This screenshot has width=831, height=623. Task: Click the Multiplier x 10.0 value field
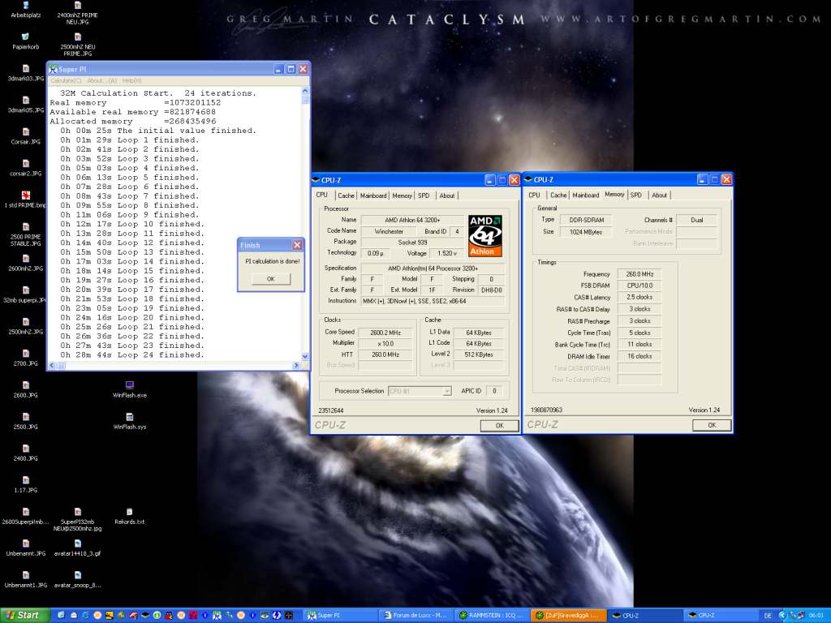[385, 343]
